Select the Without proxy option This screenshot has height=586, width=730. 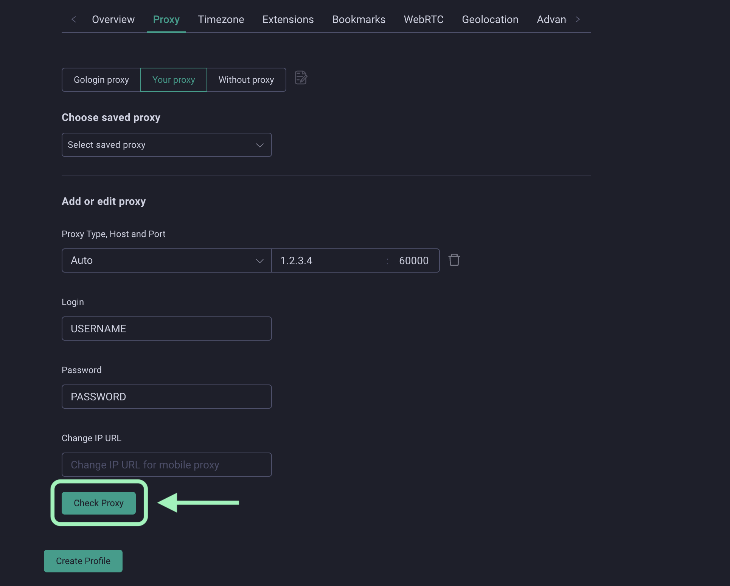tap(246, 80)
